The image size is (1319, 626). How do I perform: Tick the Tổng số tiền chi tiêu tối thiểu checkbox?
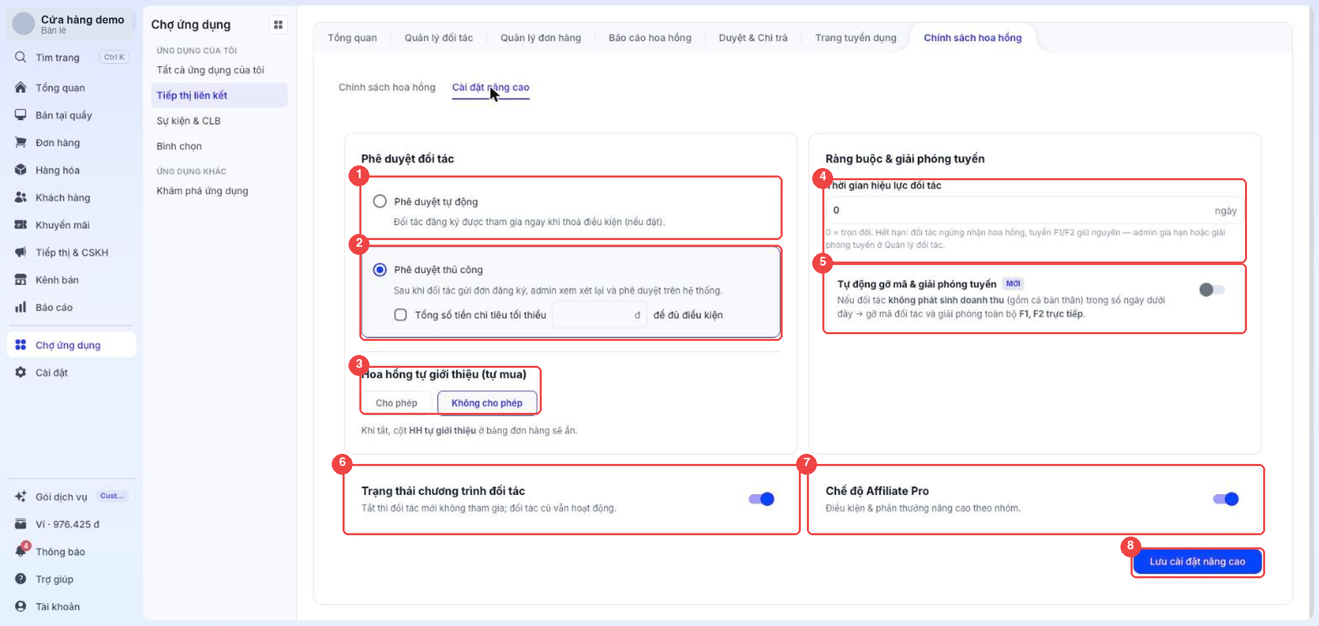(400, 315)
